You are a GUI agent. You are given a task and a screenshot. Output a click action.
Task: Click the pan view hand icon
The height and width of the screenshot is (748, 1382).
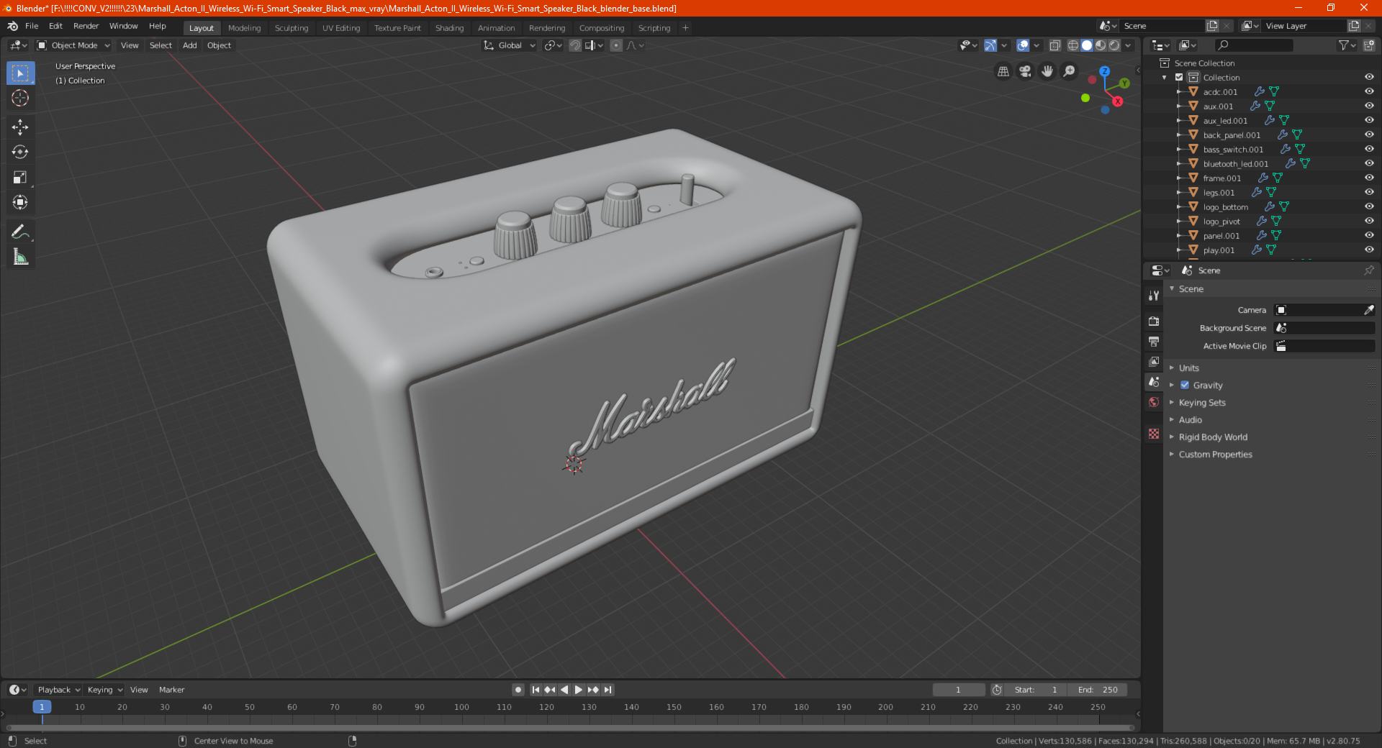click(x=1047, y=71)
